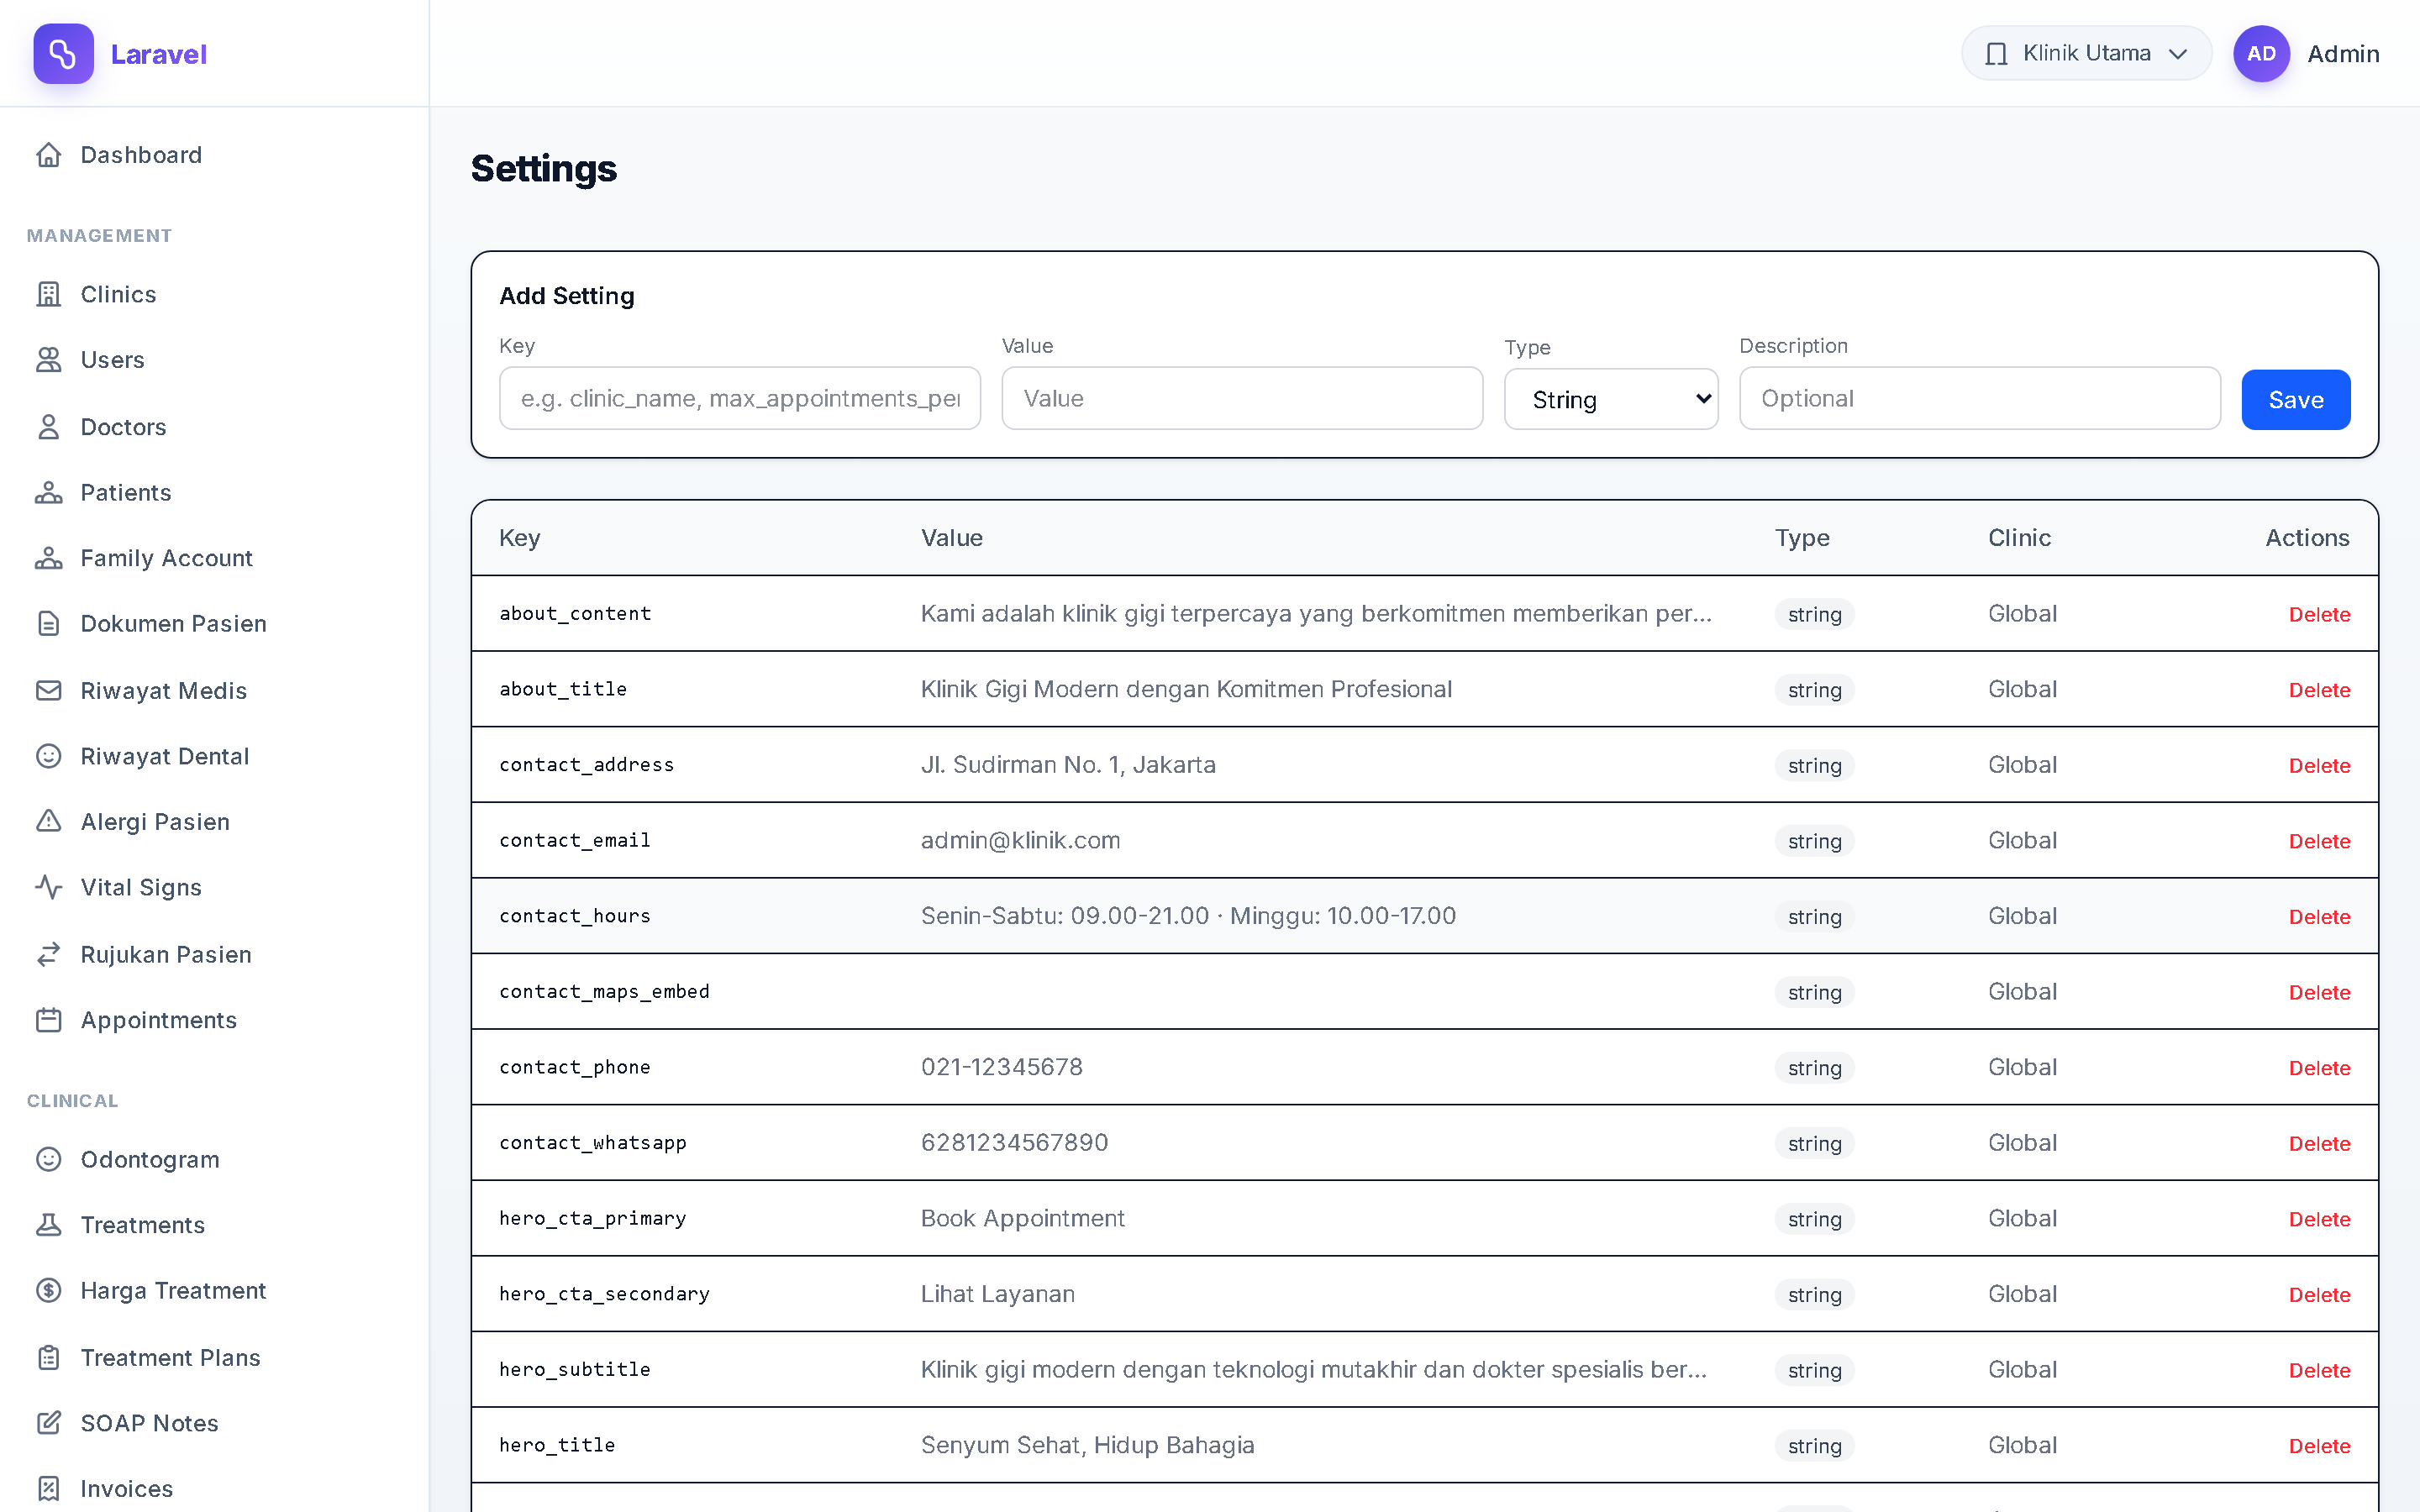The image size is (2420, 1512).
Task: Click the Dokumen Pasien file icon
Action: pyautogui.click(x=49, y=624)
